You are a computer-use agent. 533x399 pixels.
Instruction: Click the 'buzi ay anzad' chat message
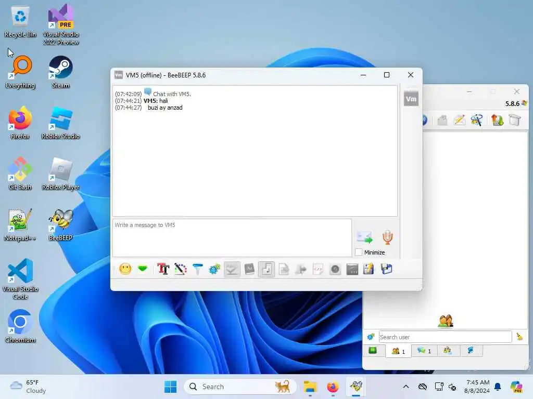click(x=165, y=108)
